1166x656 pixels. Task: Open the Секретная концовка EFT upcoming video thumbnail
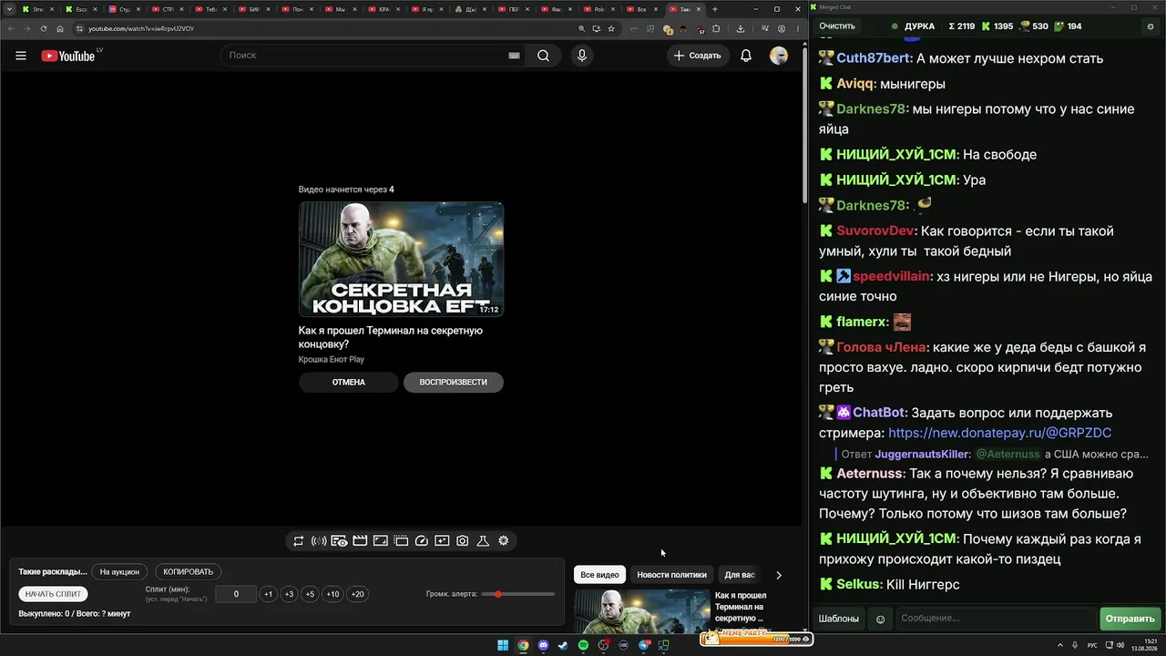point(401,260)
